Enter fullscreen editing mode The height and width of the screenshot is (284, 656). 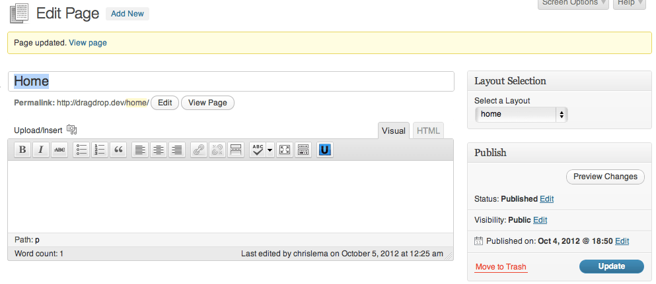click(285, 150)
